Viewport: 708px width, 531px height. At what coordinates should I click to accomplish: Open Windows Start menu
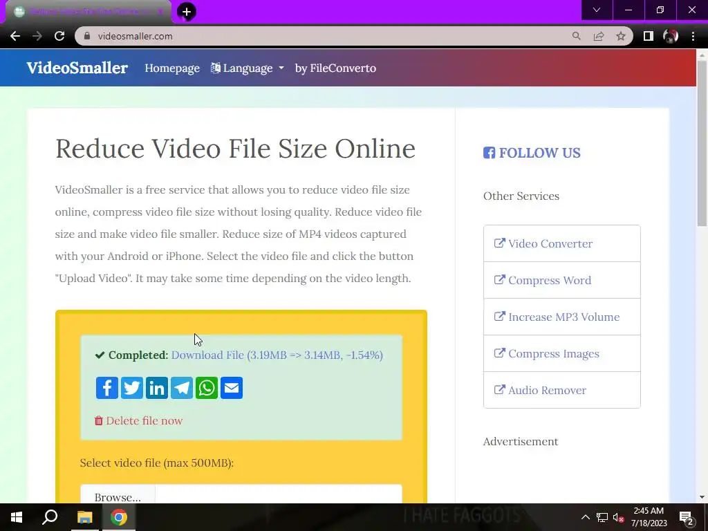point(17,517)
